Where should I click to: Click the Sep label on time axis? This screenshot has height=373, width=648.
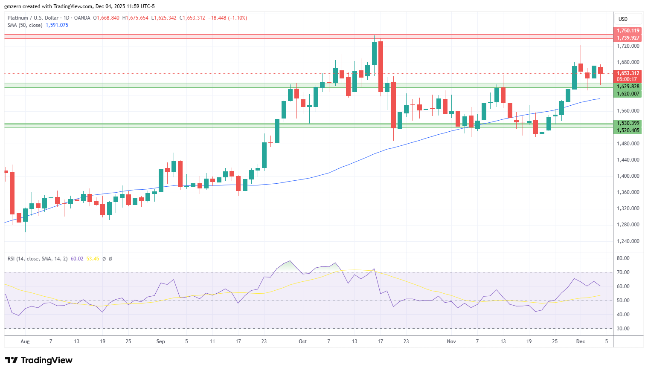(x=160, y=341)
